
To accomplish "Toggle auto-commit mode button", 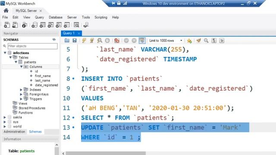I will click(x=142, y=40).
